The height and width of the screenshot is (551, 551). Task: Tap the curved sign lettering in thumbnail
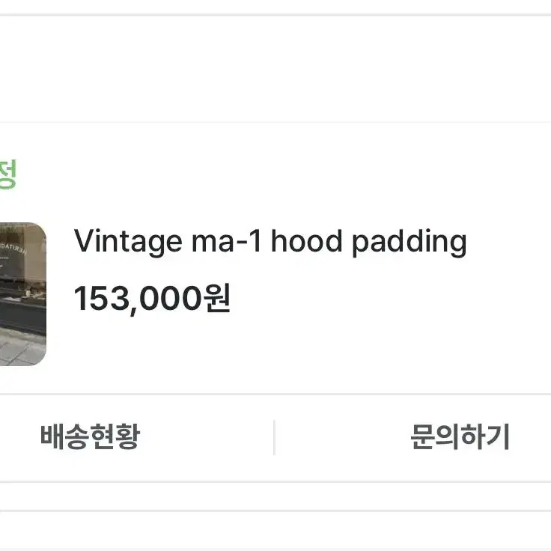(x=14, y=248)
